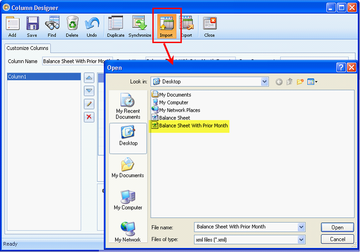Duplicate the column layout
Viewport: 360px width, 252px height.
(116, 26)
